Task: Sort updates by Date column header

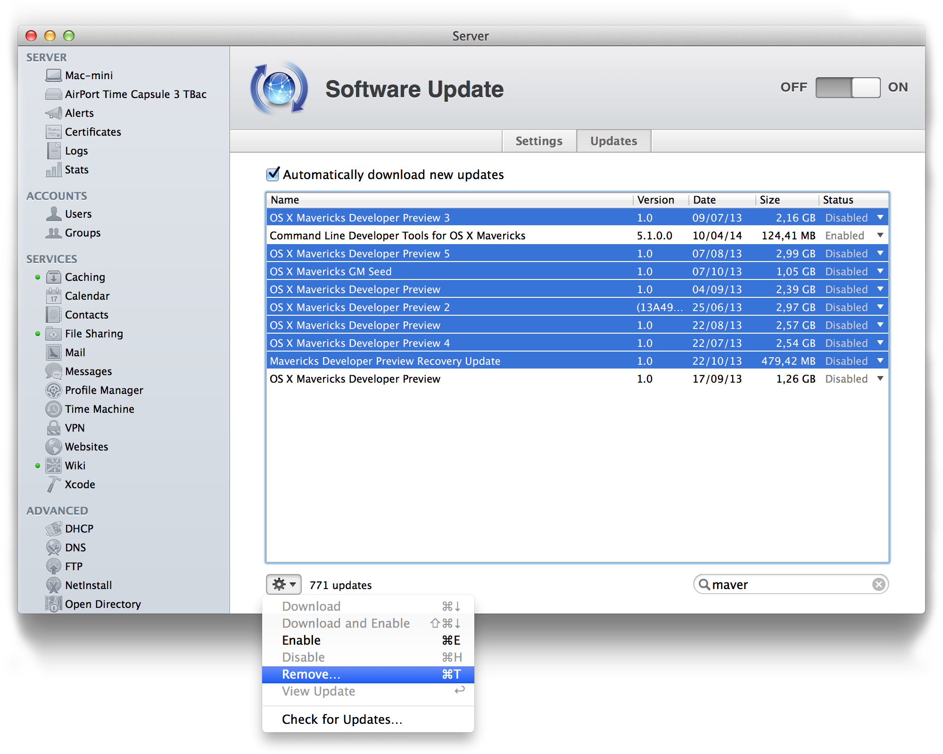Action: click(x=722, y=200)
